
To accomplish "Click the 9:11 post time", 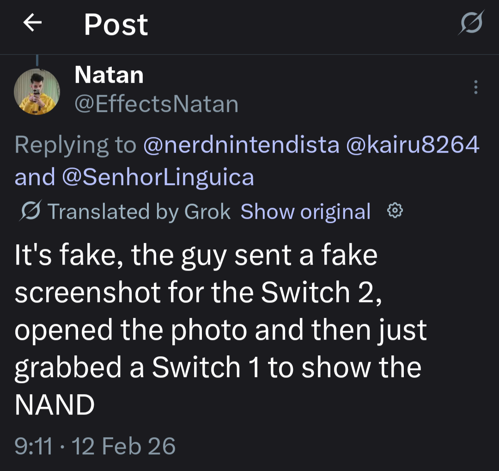I will pos(33,446).
